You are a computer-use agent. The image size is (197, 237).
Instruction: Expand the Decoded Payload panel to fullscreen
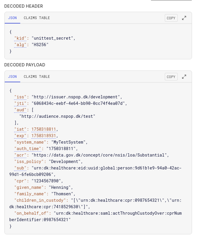click(x=184, y=77)
